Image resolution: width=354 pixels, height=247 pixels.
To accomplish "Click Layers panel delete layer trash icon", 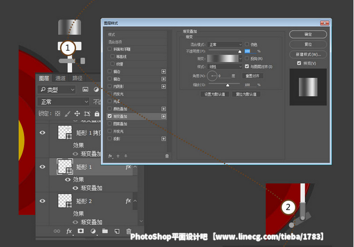I will point(129,231).
